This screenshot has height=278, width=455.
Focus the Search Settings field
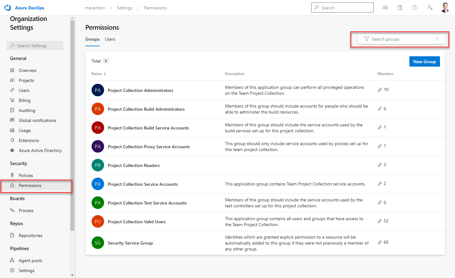(x=35, y=45)
